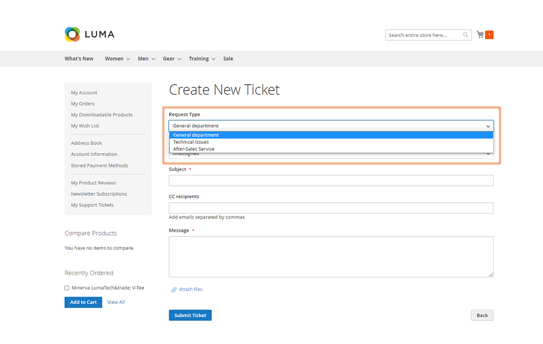
Task: Click into the CC recipients field
Action: point(331,208)
